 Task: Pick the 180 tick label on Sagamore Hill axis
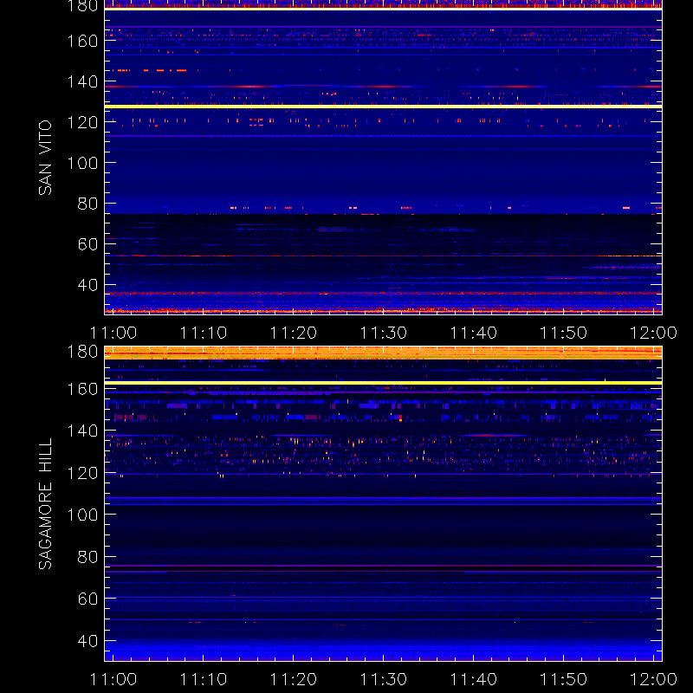tap(82, 352)
